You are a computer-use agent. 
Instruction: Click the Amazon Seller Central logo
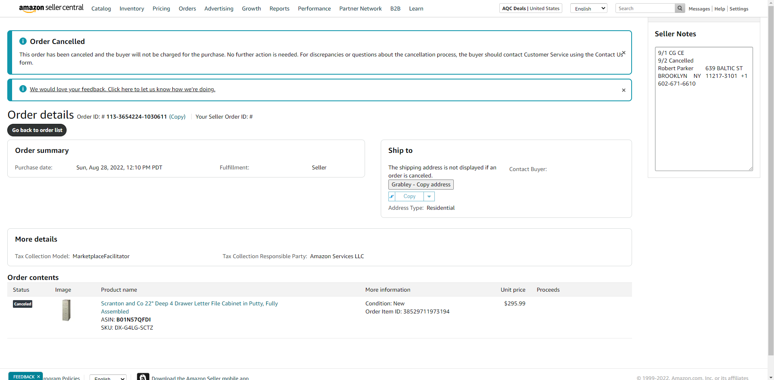tap(51, 8)
